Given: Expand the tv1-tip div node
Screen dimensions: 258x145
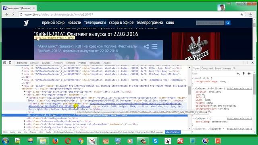Looking at the screenshot, I should (x=25, y=91).
